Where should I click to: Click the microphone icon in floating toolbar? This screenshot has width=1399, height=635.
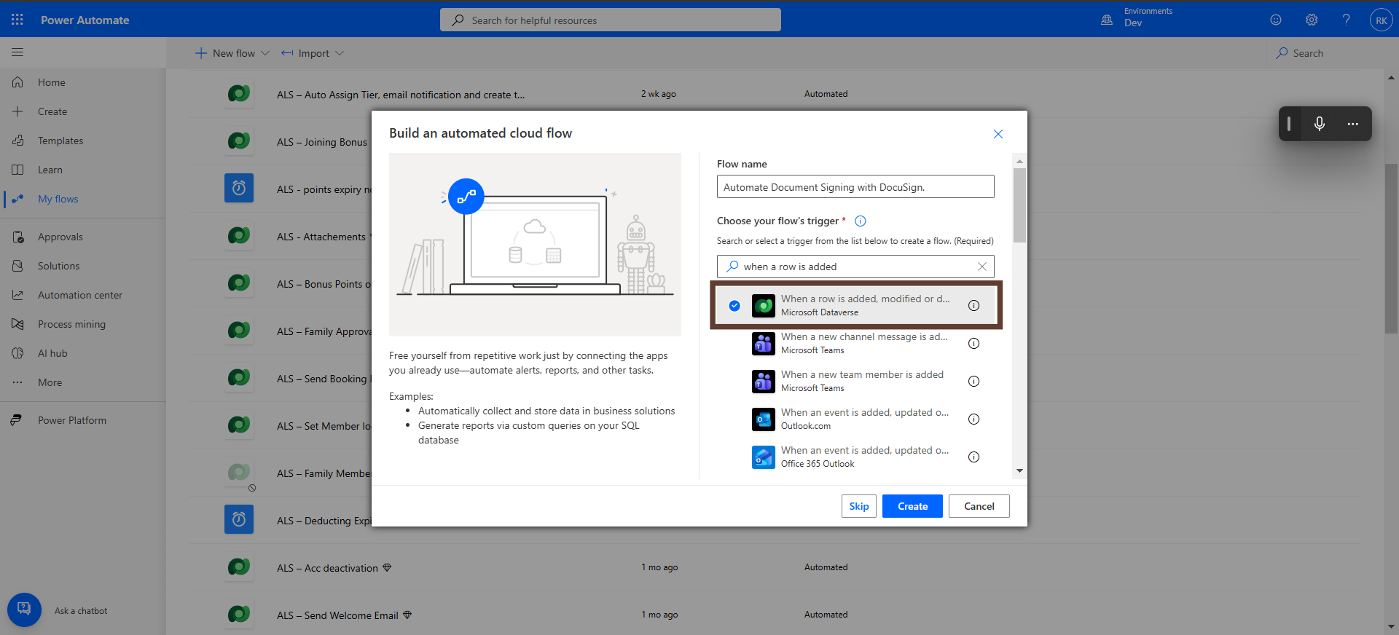click(1319, 124)
